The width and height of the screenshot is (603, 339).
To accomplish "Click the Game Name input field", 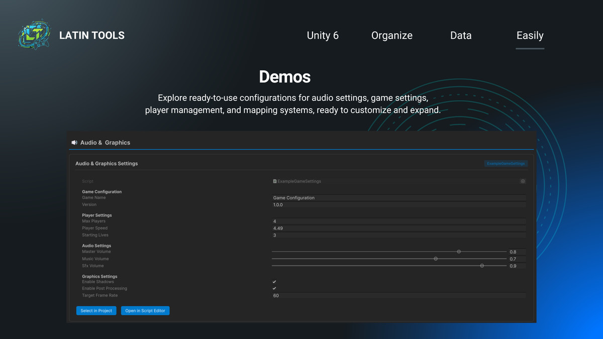I will [398, 198].
